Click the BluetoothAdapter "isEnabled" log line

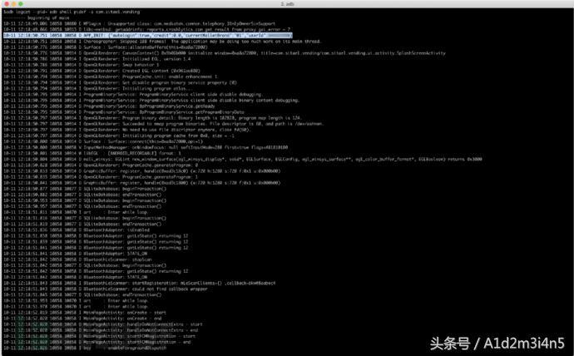pos(77,230)
